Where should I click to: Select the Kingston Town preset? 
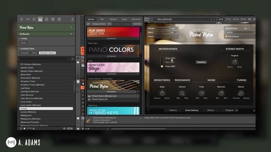(x=46, y=81)
